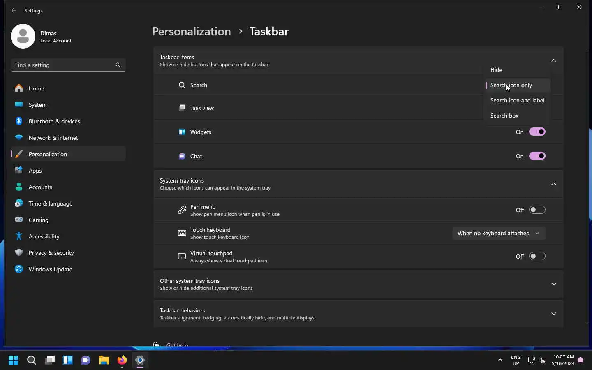Open Firefox from the taskbar
This screenshot has width=592, height=370.
(x=122, y=361)
